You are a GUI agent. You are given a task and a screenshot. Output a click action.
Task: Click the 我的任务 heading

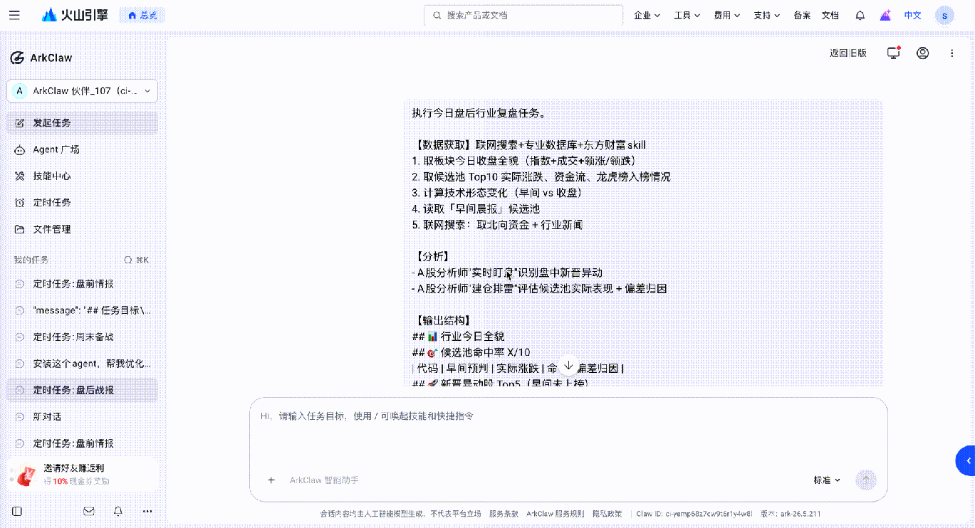31,260
